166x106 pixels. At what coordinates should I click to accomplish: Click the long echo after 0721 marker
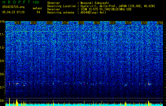17,84
